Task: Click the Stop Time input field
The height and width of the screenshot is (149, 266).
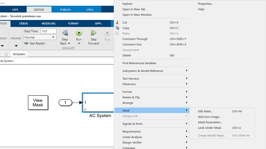Action: [48, 31]
